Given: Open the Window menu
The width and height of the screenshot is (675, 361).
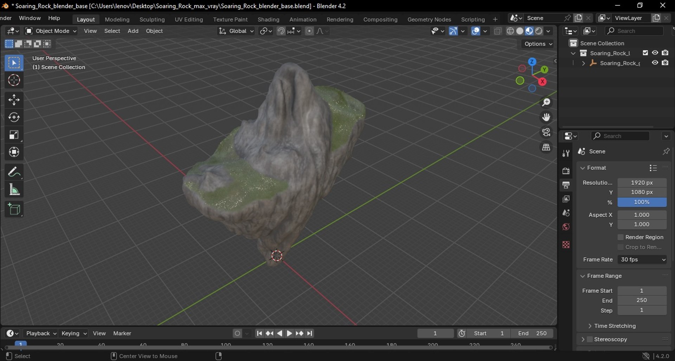Looking at the screenshot, I should click(30, 18).
